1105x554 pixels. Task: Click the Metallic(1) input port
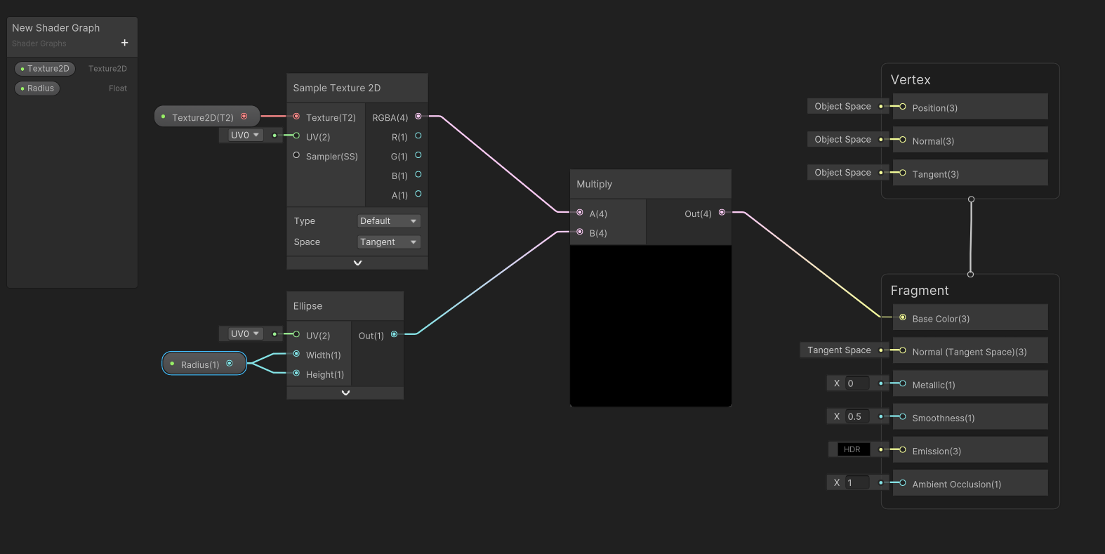point(903,383)
